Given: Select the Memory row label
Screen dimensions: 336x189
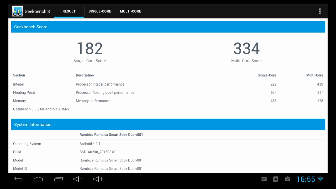Looking at the screenshot, I should (x=19, y=101).
